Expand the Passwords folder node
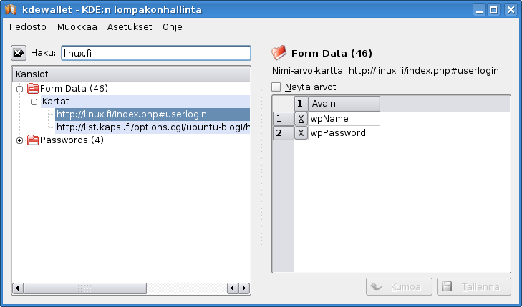522x307 pixels. pos(19,140)
